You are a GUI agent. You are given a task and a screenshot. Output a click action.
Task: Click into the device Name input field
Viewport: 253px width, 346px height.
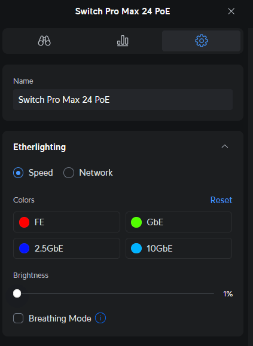point(123,100)
